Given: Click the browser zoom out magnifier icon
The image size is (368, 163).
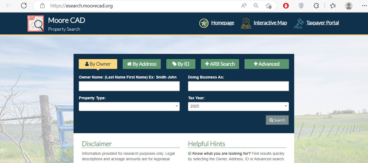Looking at the screenshot, I should [x=256, y=6].
